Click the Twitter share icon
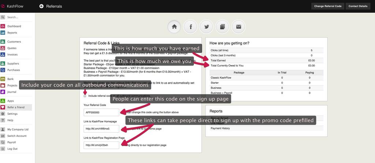This screenshot has height=163, width=375. (x=207, y=27)
